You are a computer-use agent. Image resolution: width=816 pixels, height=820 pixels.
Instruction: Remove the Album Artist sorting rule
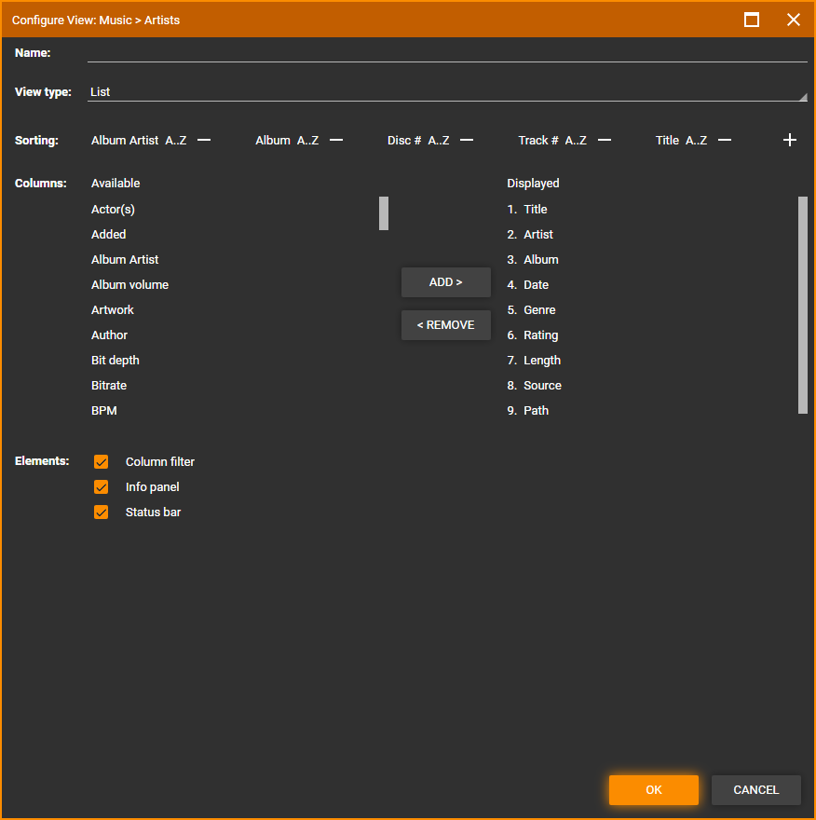click(x=204, y=141)
